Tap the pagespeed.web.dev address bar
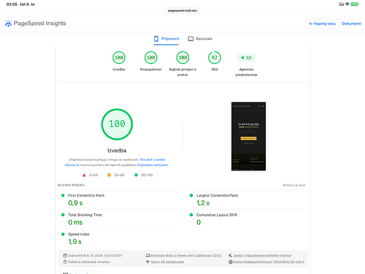 182,10
